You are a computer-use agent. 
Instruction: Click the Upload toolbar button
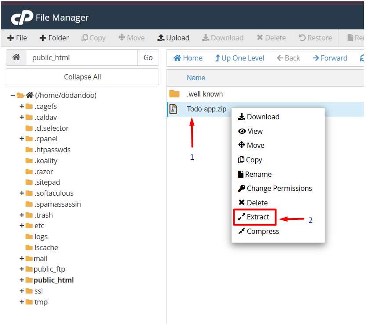pos(173,38)
